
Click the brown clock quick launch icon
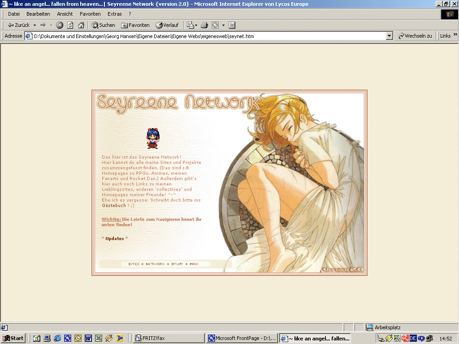pos(78,338)
